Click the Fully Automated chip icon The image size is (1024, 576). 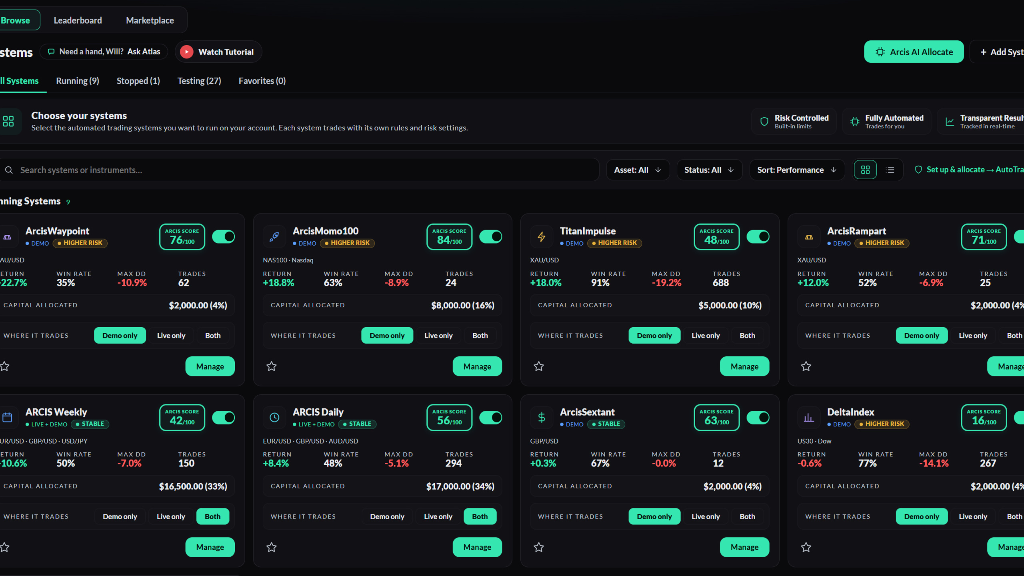click(x=855, y=122)
